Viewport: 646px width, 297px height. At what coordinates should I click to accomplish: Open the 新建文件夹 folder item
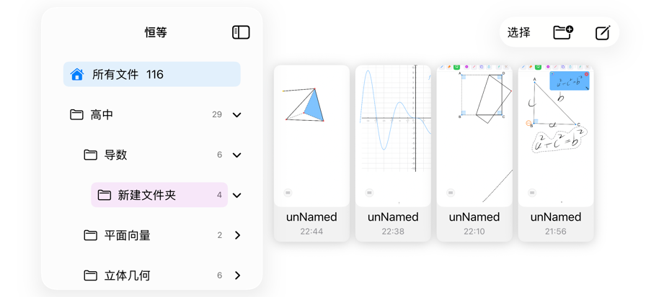click(x=159, y=195)
